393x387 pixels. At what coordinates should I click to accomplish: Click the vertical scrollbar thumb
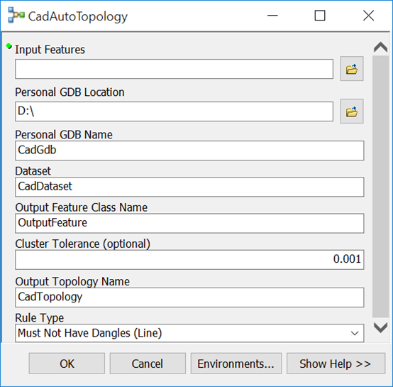click(380, 187)
